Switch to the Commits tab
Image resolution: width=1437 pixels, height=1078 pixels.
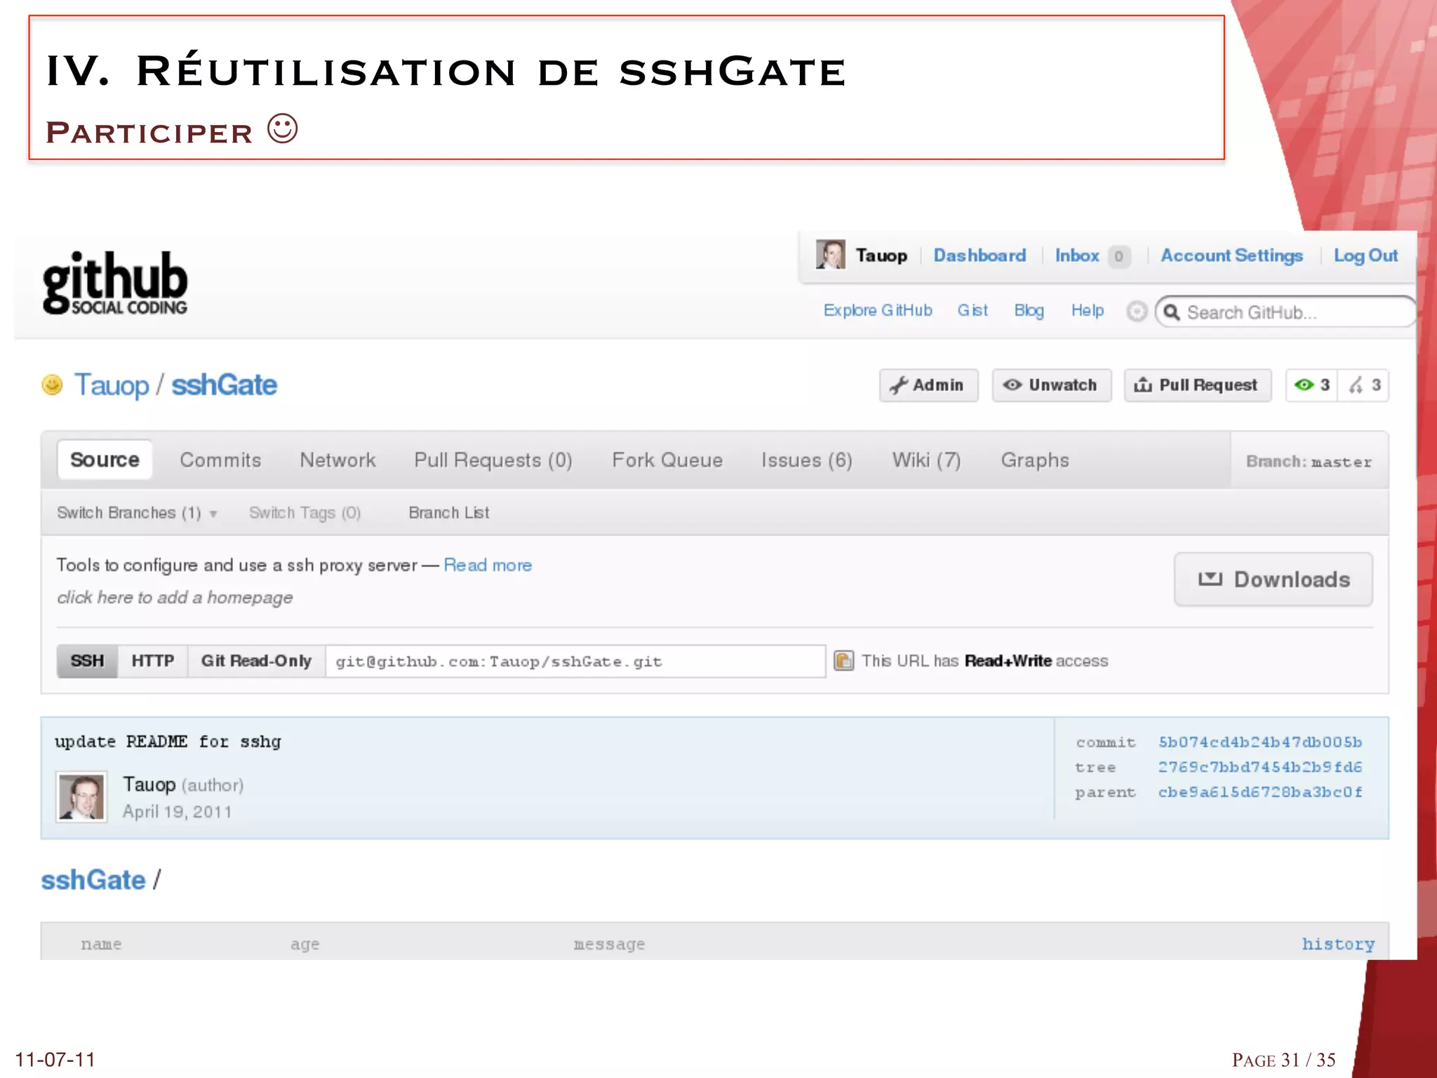220,460
